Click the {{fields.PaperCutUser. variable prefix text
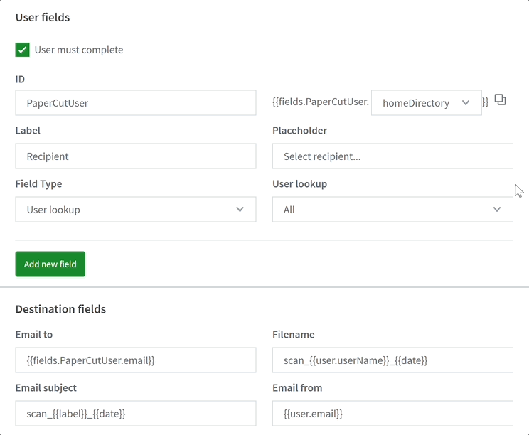The width and height of the screenshot is (529, 435). [321, 102]
